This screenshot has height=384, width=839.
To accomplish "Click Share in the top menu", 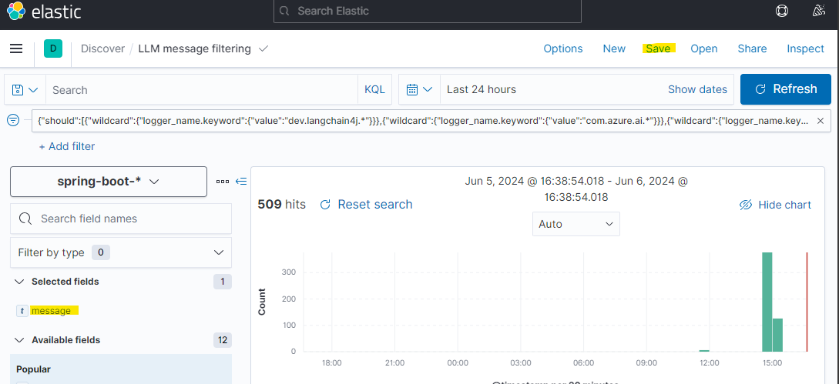I will [752, 48].
